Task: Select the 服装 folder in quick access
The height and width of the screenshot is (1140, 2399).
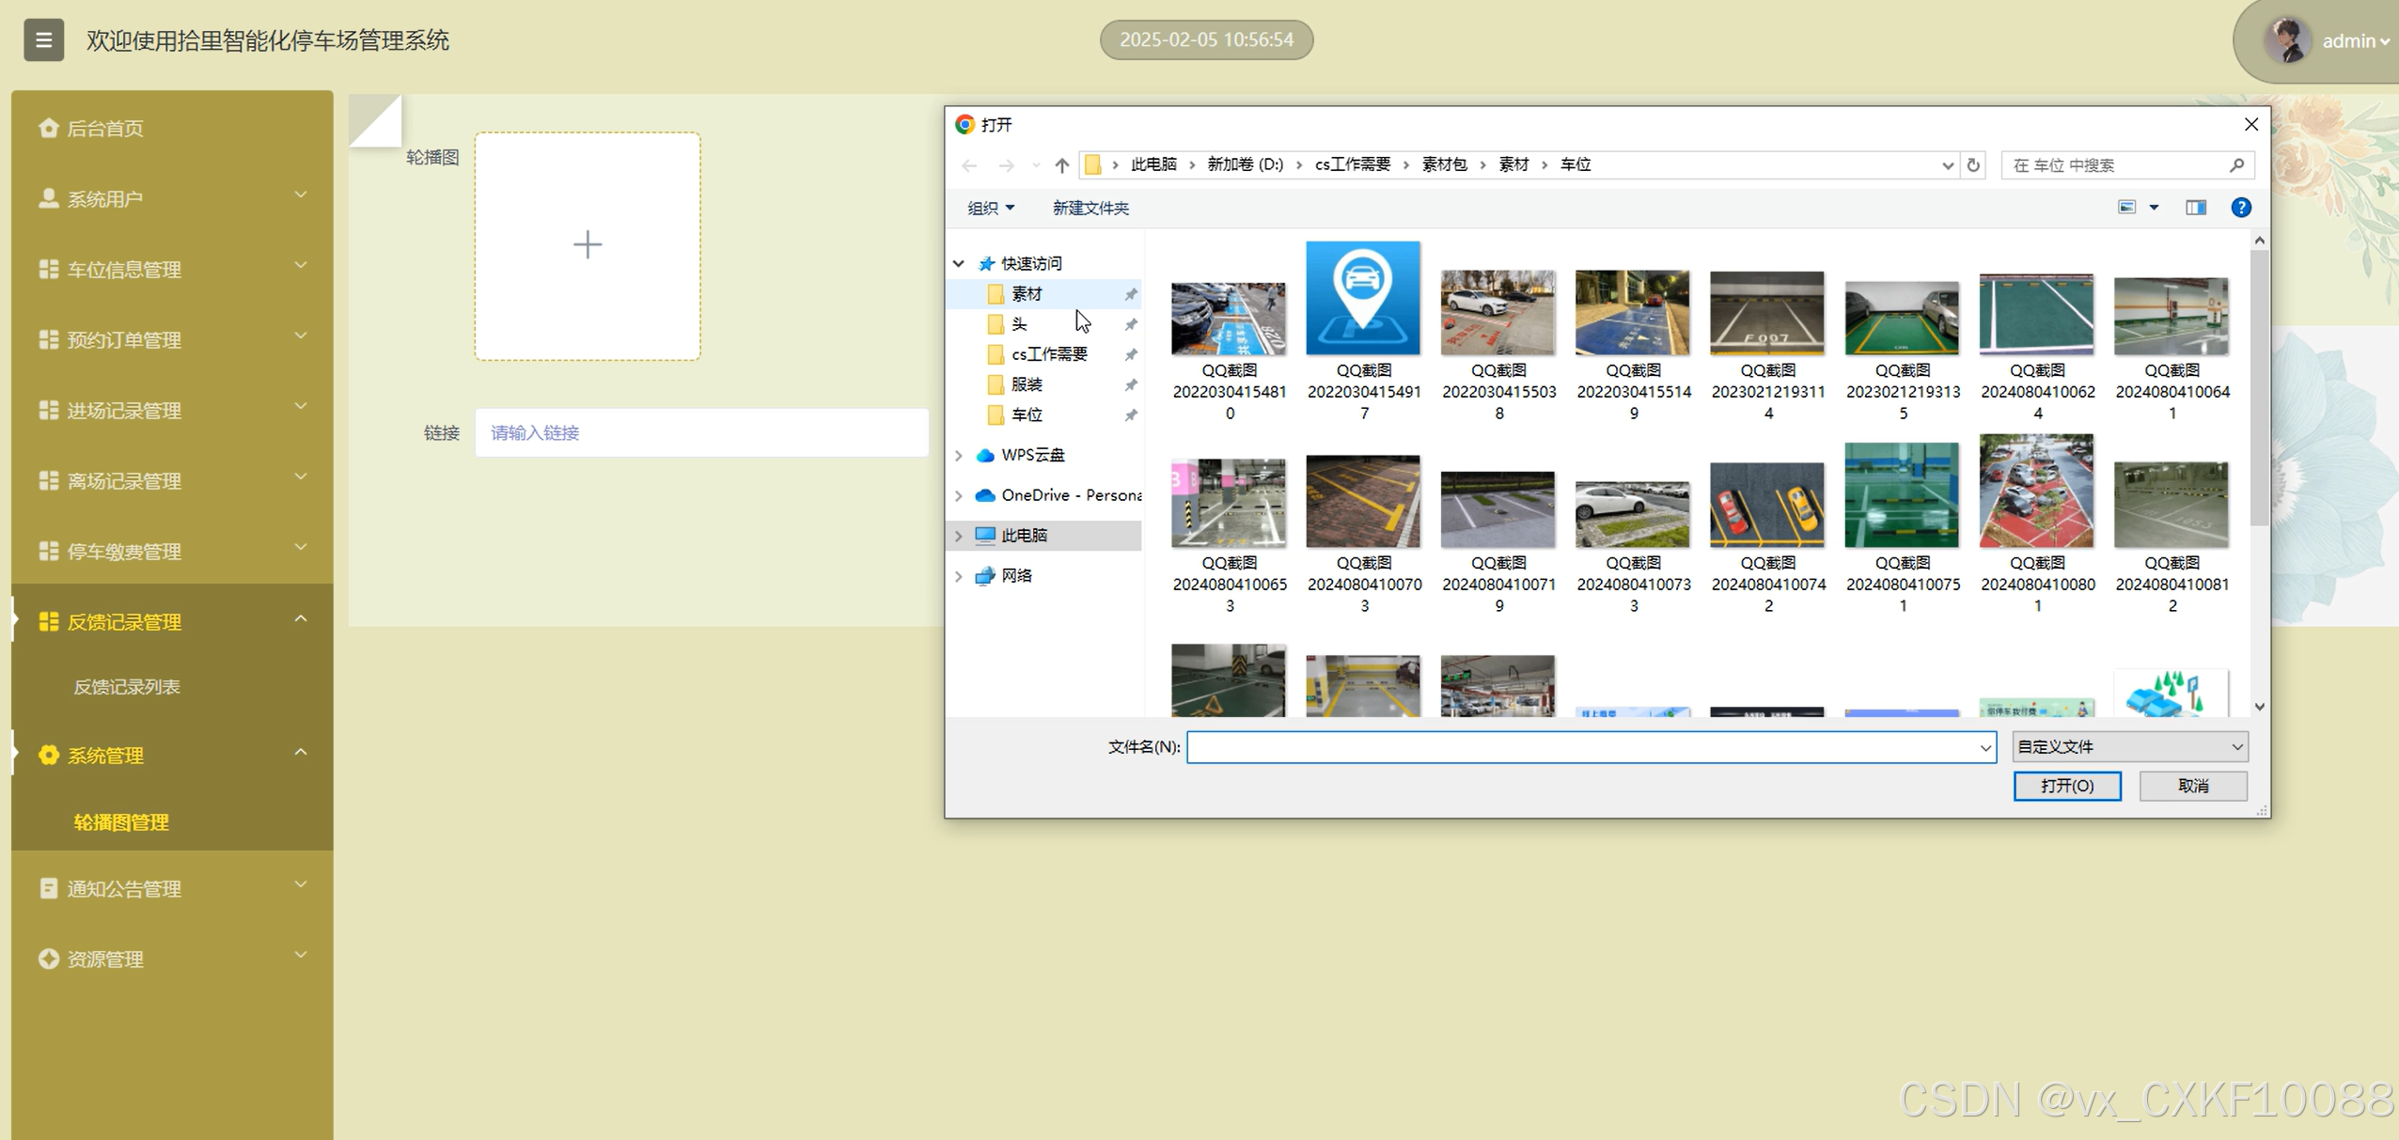Action: click(1026, 384)
